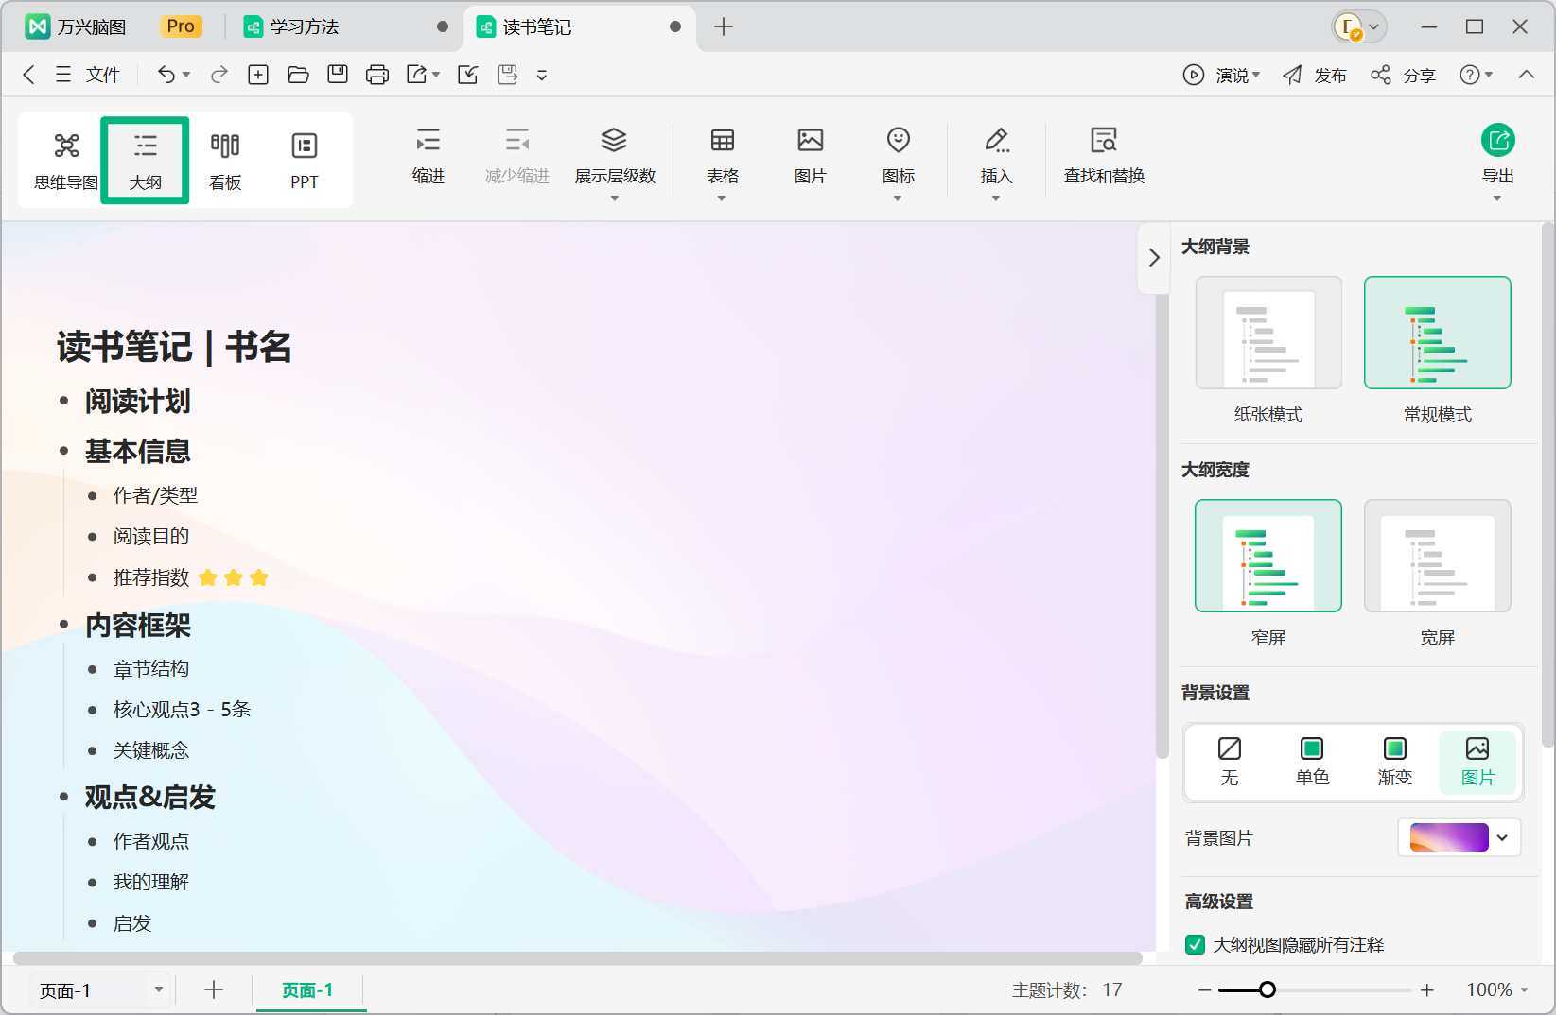Create a new file with plus-box icon
Screen dimensions: 1556x1015
tap(258, 75)
